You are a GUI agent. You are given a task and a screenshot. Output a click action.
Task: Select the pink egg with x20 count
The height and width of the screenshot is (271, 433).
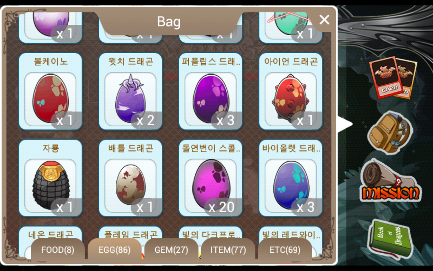coord(211,178)
